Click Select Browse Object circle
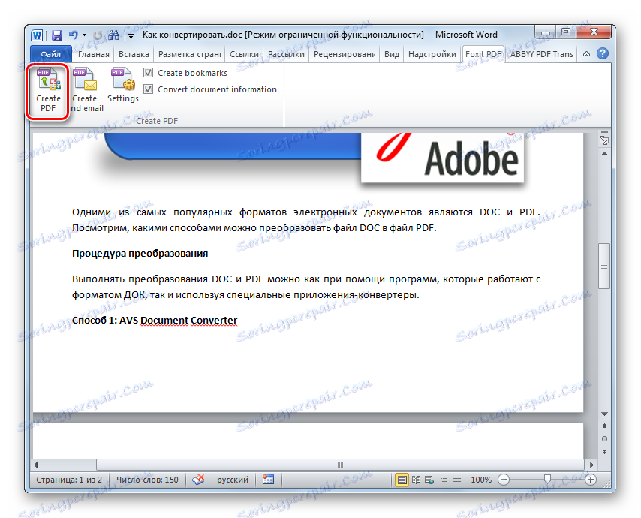The height and width of the screenshot is (518, 641). [604, 438]
